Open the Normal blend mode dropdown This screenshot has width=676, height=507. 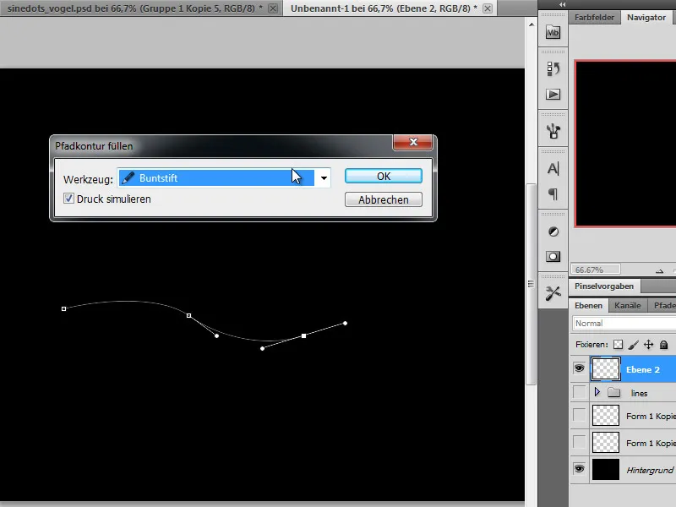click(x=624, y=324)
